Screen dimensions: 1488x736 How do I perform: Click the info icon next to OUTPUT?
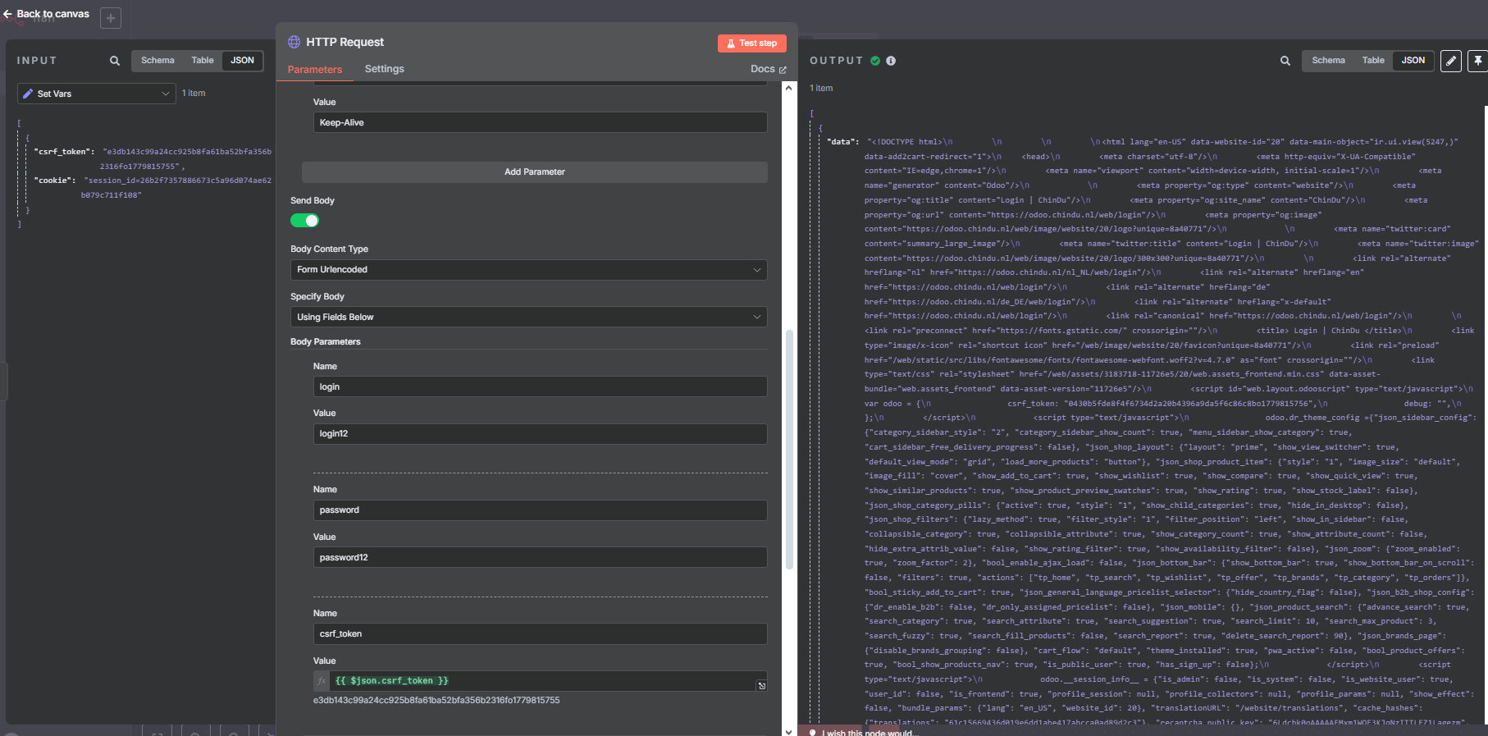[x=891, y=61]
